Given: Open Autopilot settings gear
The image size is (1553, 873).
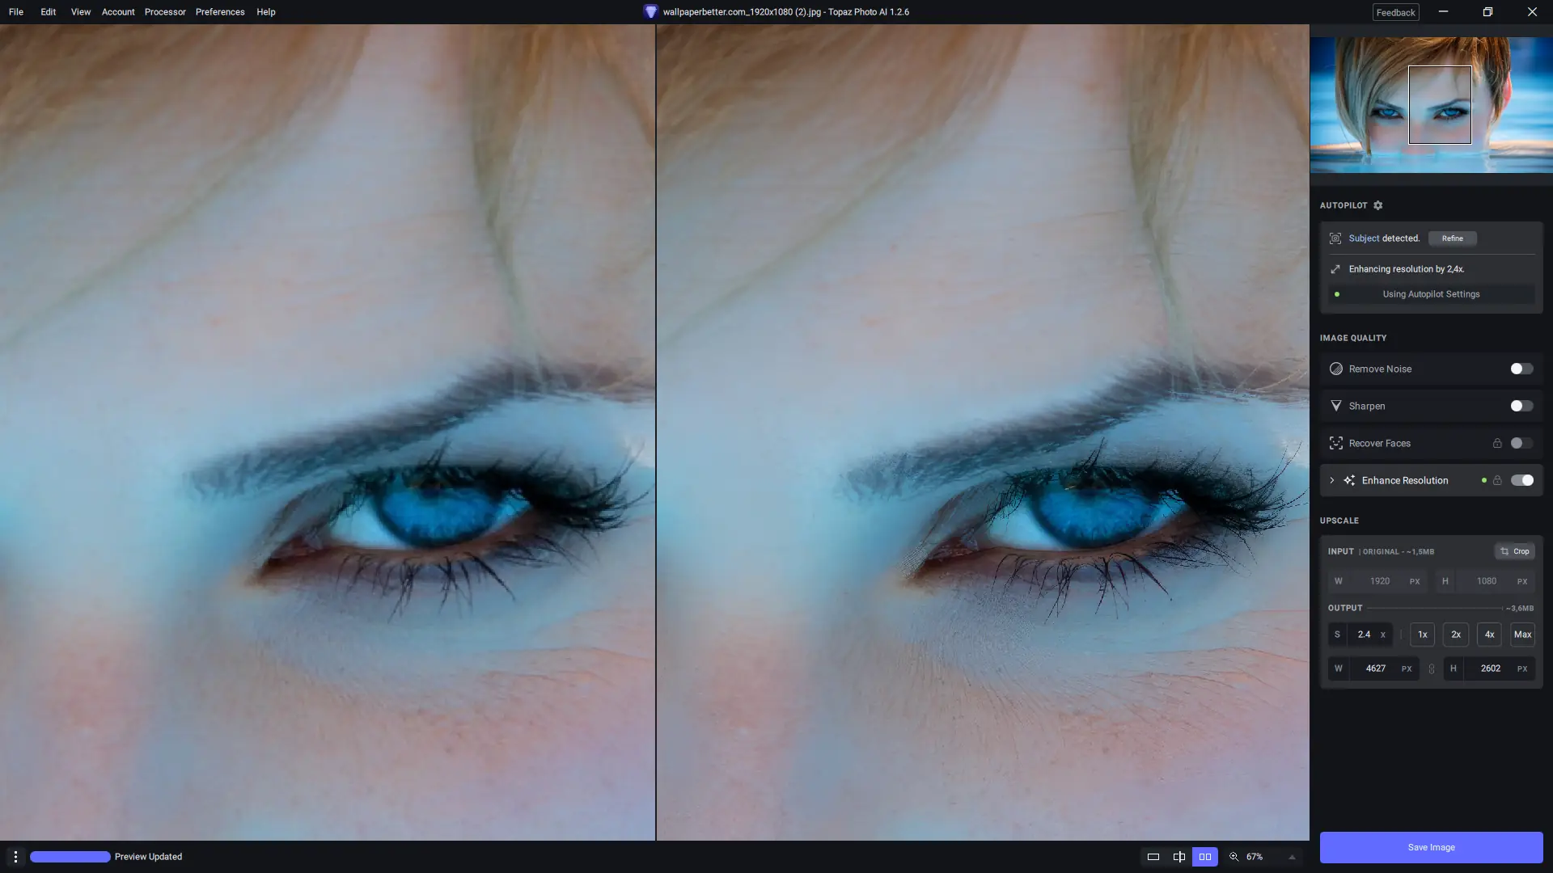Looking at the screenshot, I should point(1377,205).
